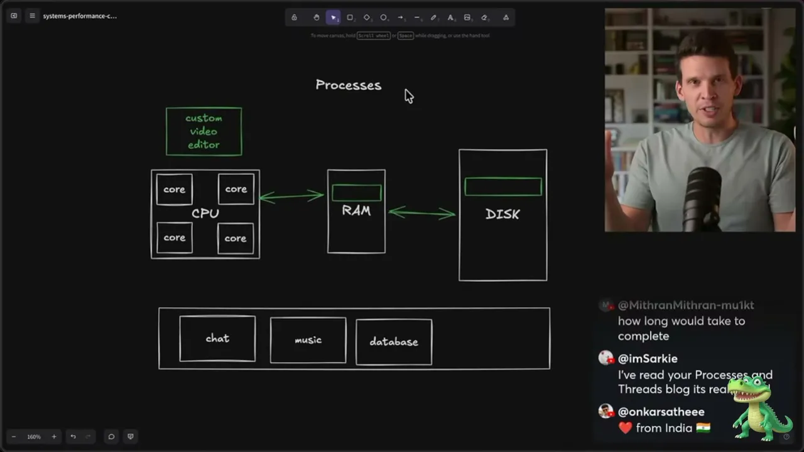Select the Ellipse shape tool
The width and height of the screenshot is (804, 452).
tap(384, 18)
